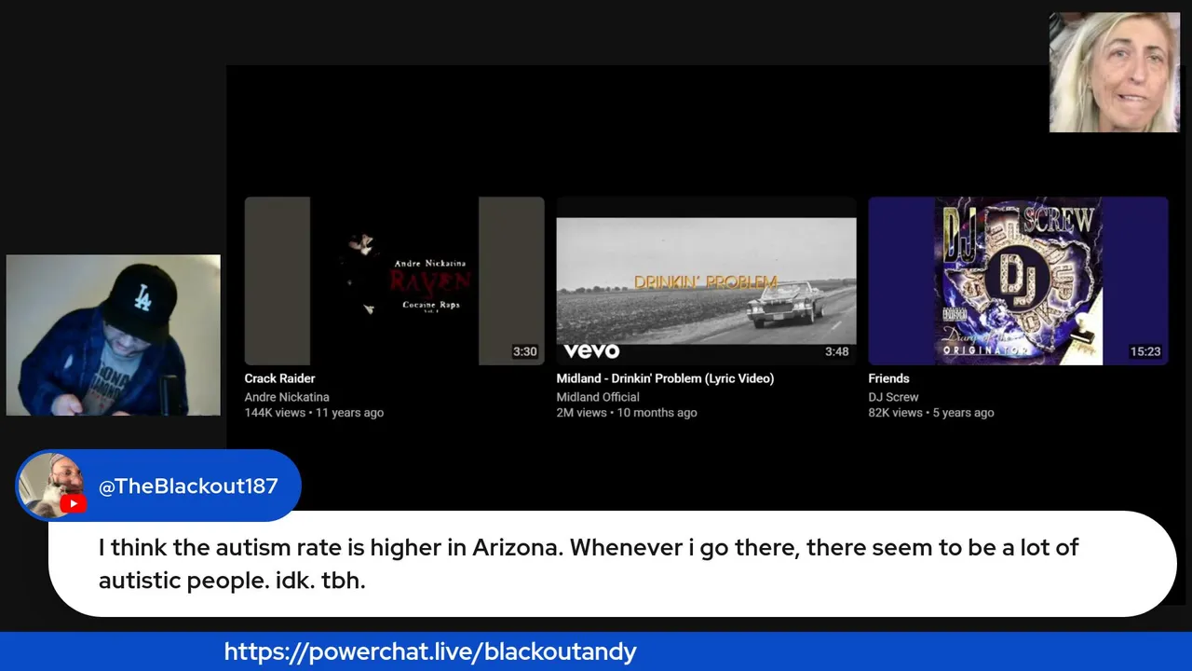This screenshot has height=671, width=1192.
Task: Click 'Midland - Drinkin' Problem (Lyric Video)' title
Action: click(665, 378)
